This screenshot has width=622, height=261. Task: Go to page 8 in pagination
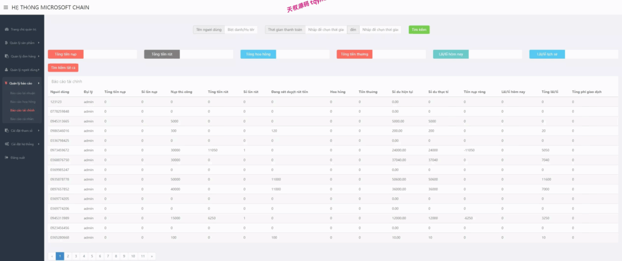point(115,256)
